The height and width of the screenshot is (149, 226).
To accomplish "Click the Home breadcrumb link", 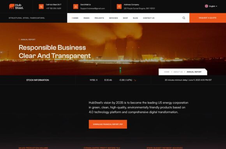I will tap(167, 72).
